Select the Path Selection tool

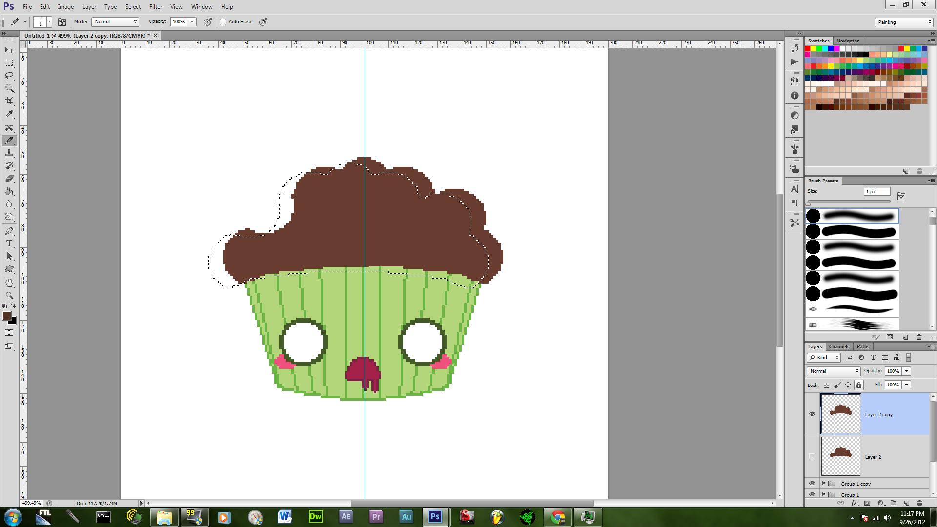[x=9, y=256]
